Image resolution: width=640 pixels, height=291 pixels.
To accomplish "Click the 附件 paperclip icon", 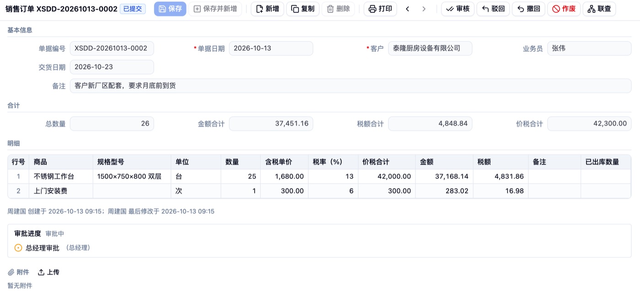I will point(11,272).
